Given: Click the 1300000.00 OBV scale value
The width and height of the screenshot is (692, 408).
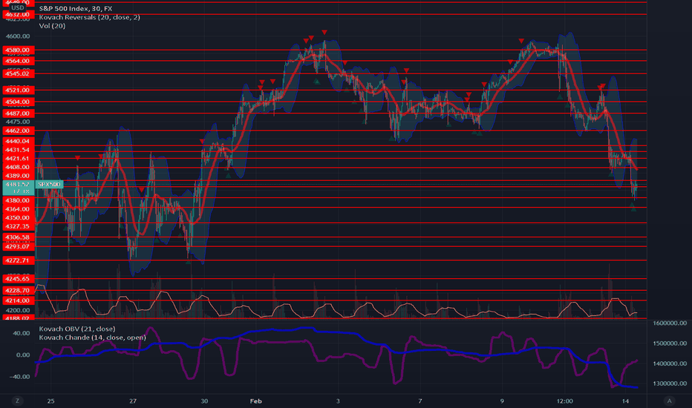Looking at the screenshot, I should (x=670, y=384).
